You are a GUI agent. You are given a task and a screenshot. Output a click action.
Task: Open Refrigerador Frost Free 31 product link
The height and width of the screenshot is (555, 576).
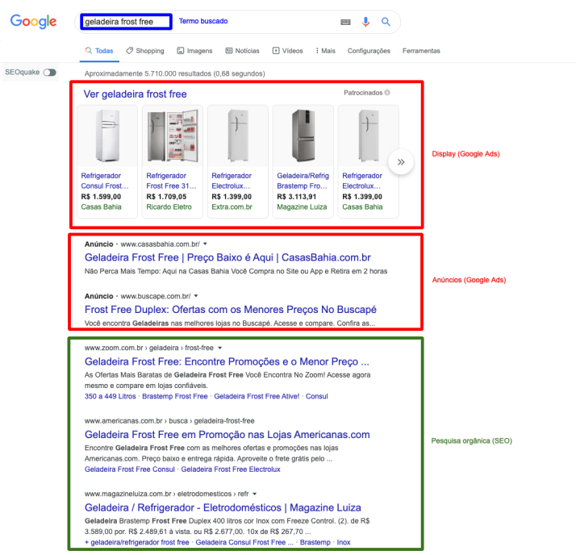click(x=171, y=181)
